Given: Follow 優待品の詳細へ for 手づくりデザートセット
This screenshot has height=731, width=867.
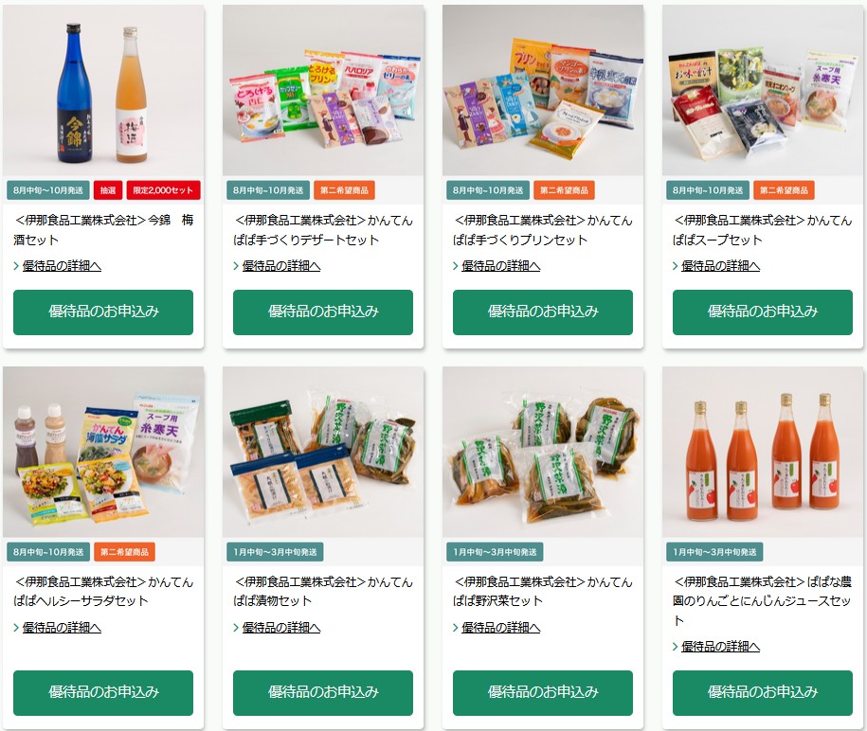Looking at the screenshot, I should pos(280,266).
